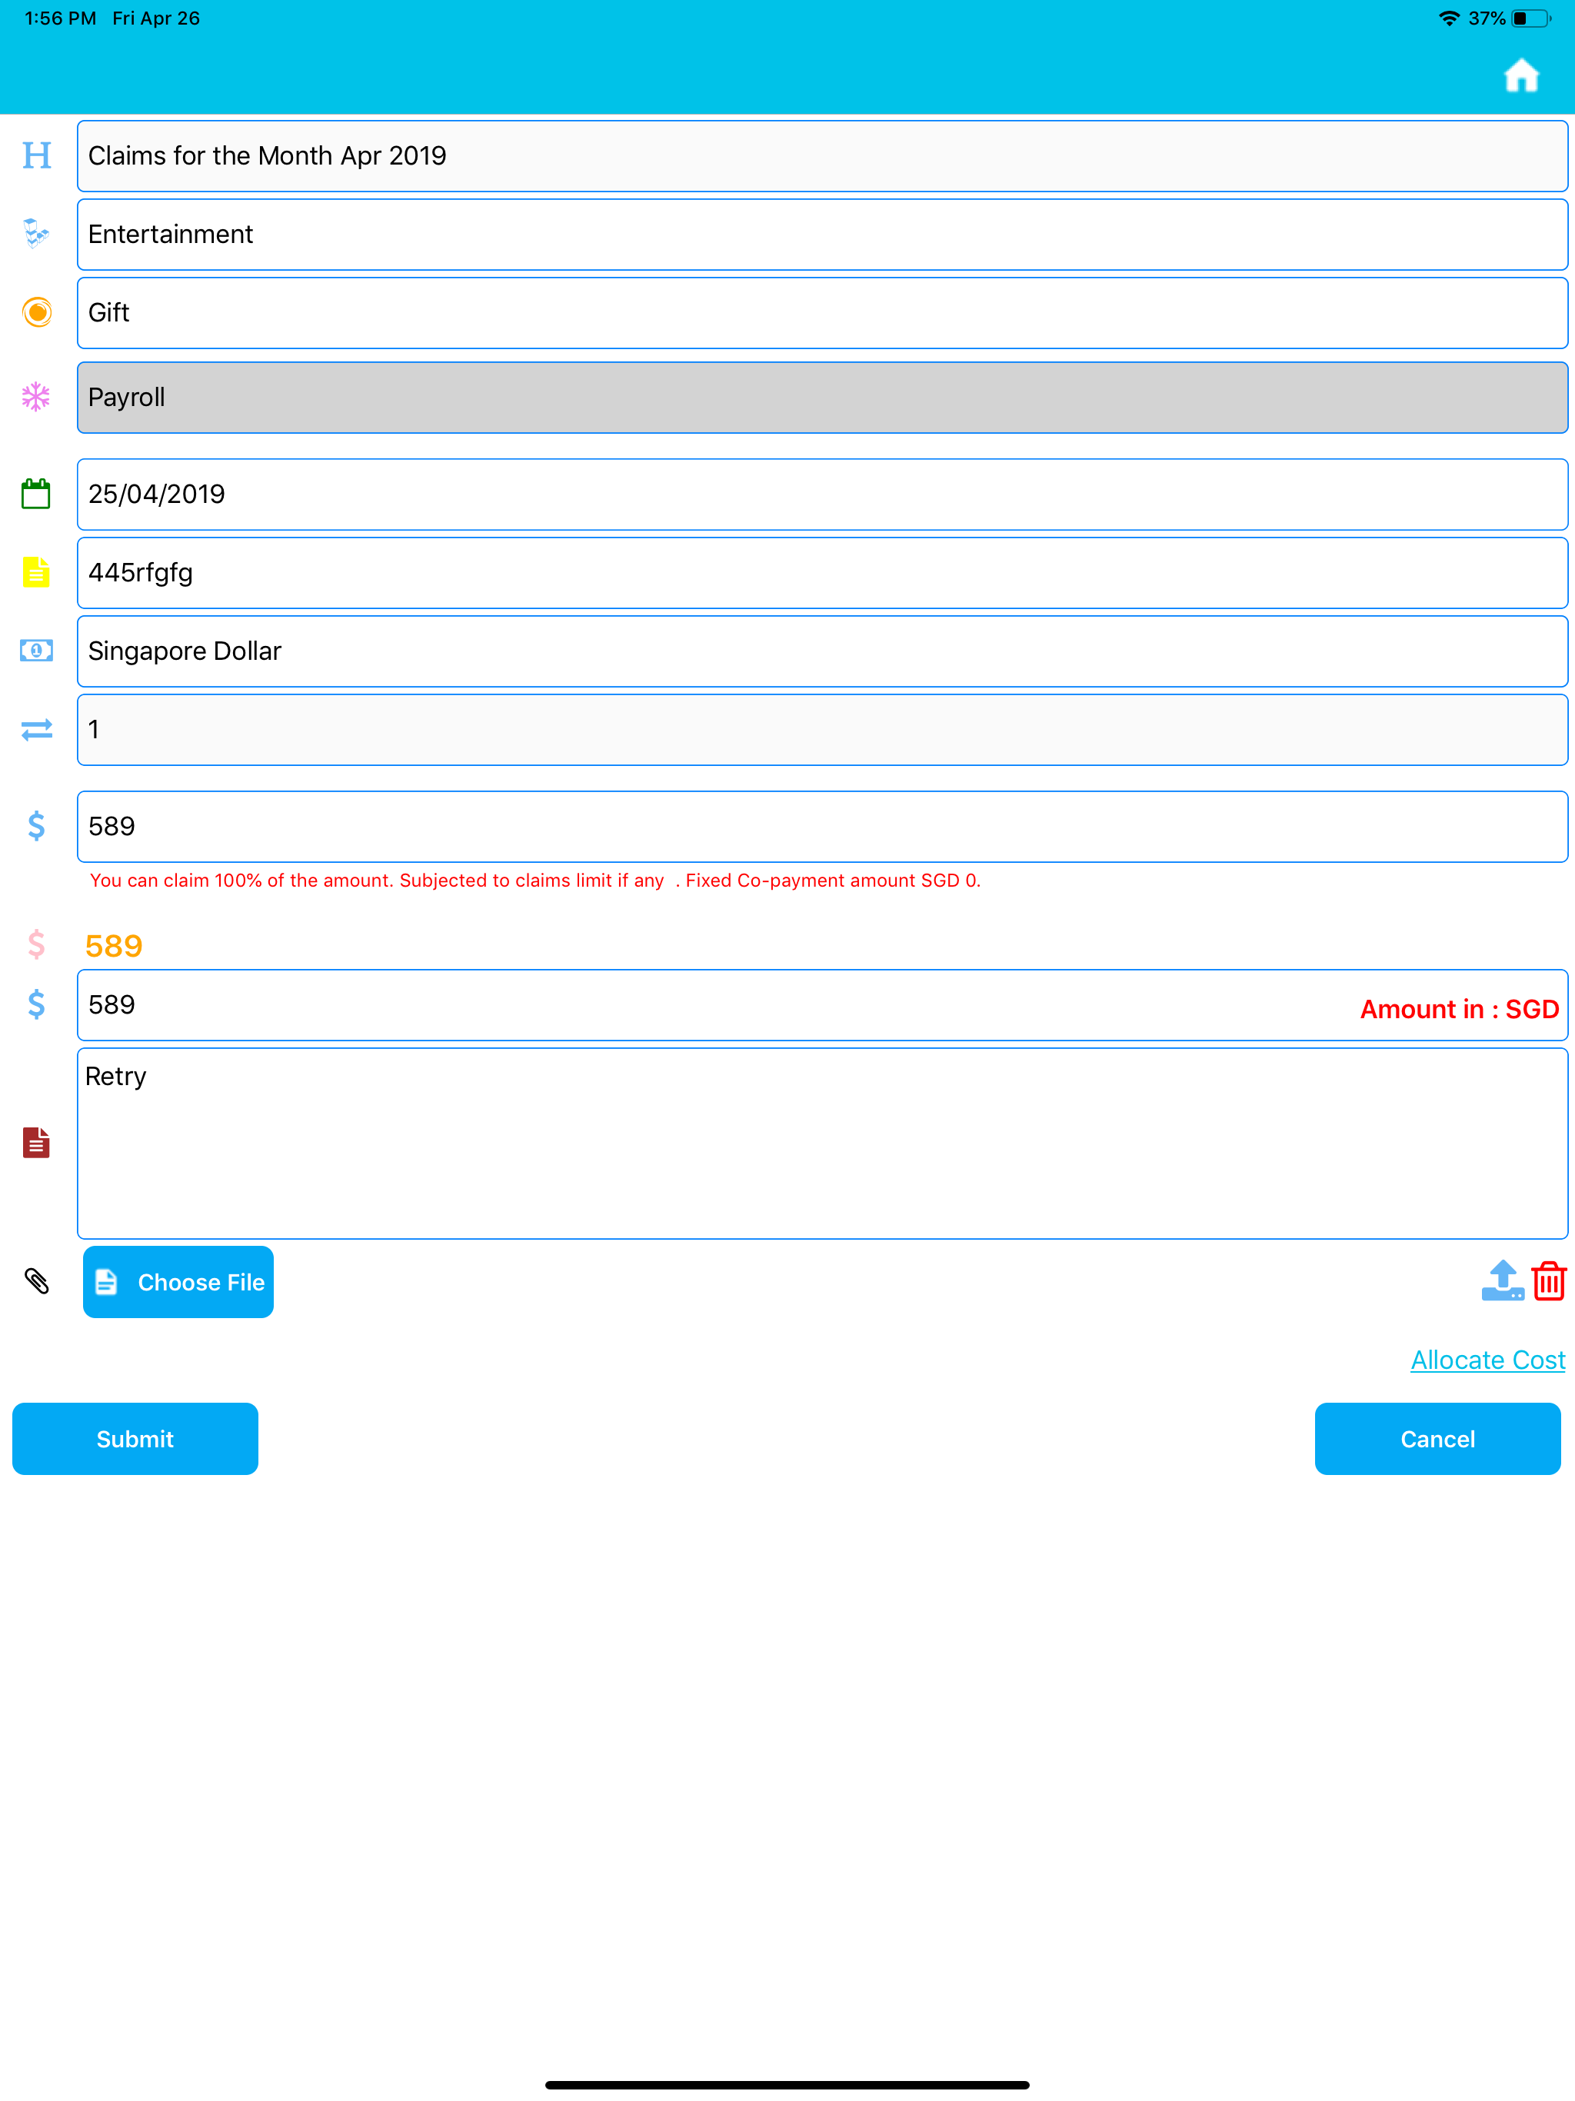
Task: Click the yellow document icon beside 445rfgfg
Action: pos(36,572)
